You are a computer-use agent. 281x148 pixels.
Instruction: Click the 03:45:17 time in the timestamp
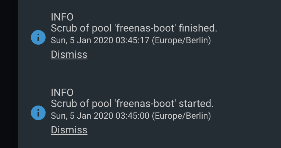(132, 40)
